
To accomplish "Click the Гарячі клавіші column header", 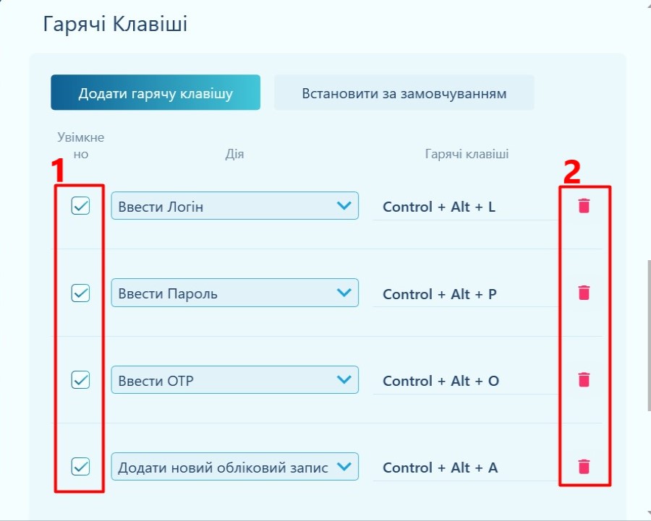I will coord(466,154).
